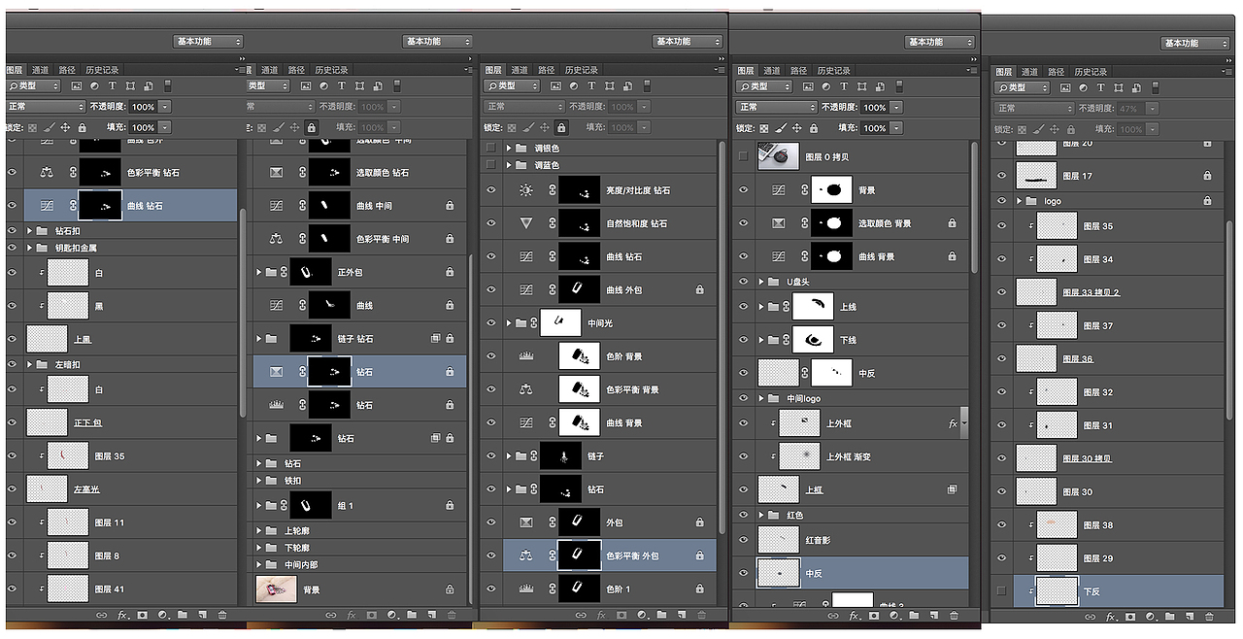Add layer style fx at first panel bottom
The width and height of the screenshot is (1243, 639).
[123, 615]
